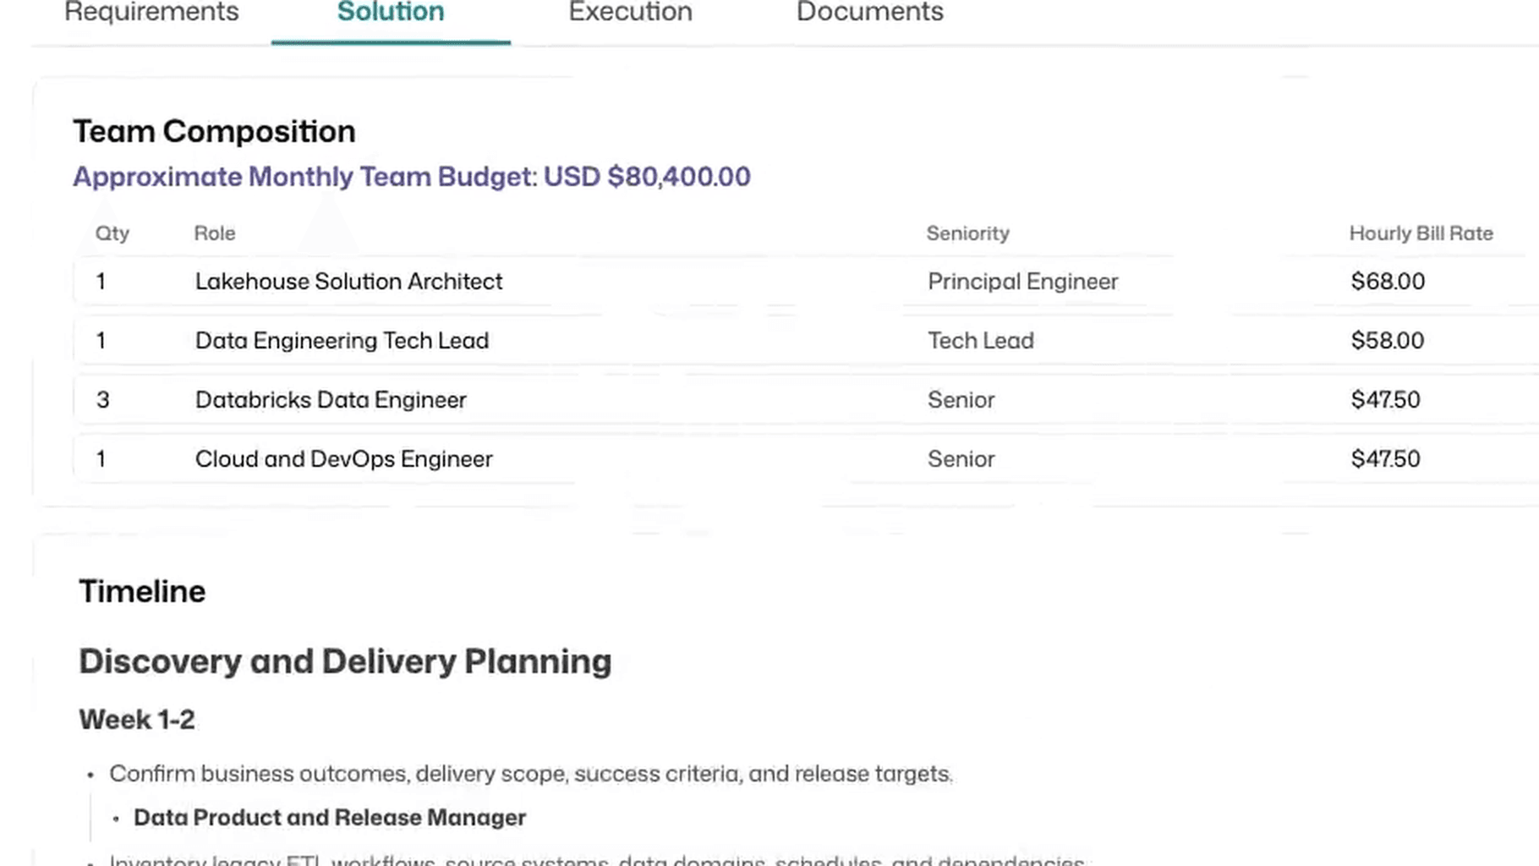
Task: Select the Cloud and DevOps Engineer role
Action: (343, 459)
